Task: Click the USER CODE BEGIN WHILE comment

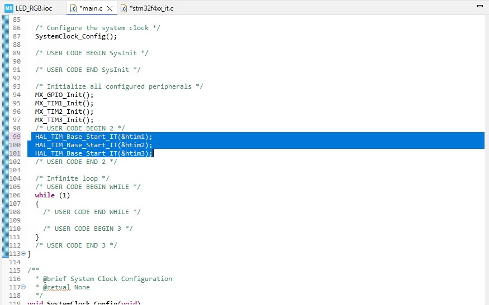Action: tap(88, 187)
